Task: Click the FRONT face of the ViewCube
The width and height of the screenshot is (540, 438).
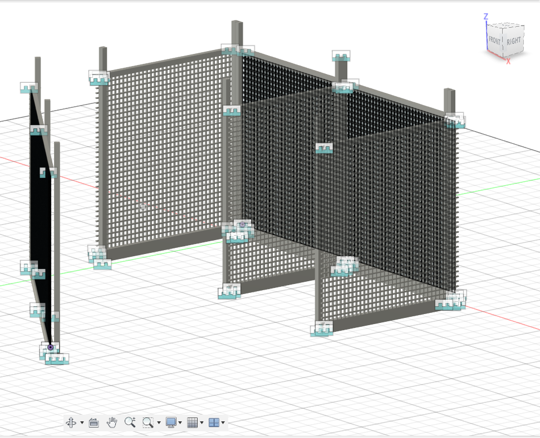Action: (x=494, y=41)
